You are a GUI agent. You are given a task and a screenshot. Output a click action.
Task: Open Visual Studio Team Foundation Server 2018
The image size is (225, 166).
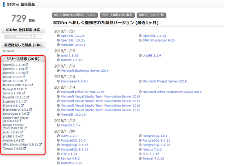pyautogui.click(x=100, y=96)
